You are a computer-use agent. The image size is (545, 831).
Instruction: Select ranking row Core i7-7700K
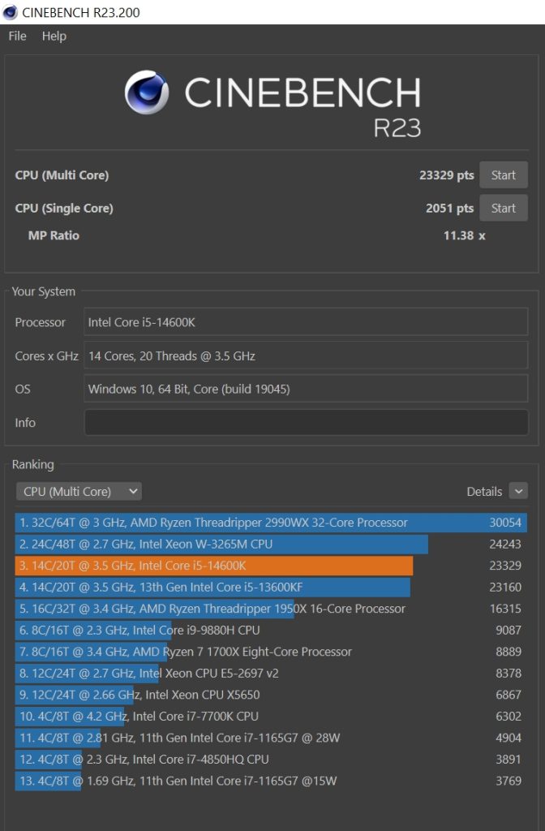click(271, 716)
